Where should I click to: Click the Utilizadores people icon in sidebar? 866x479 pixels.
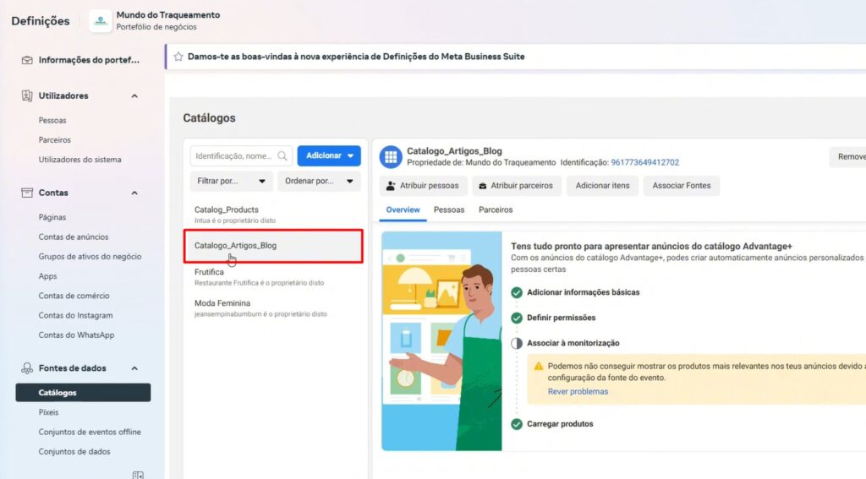[27, 96]
